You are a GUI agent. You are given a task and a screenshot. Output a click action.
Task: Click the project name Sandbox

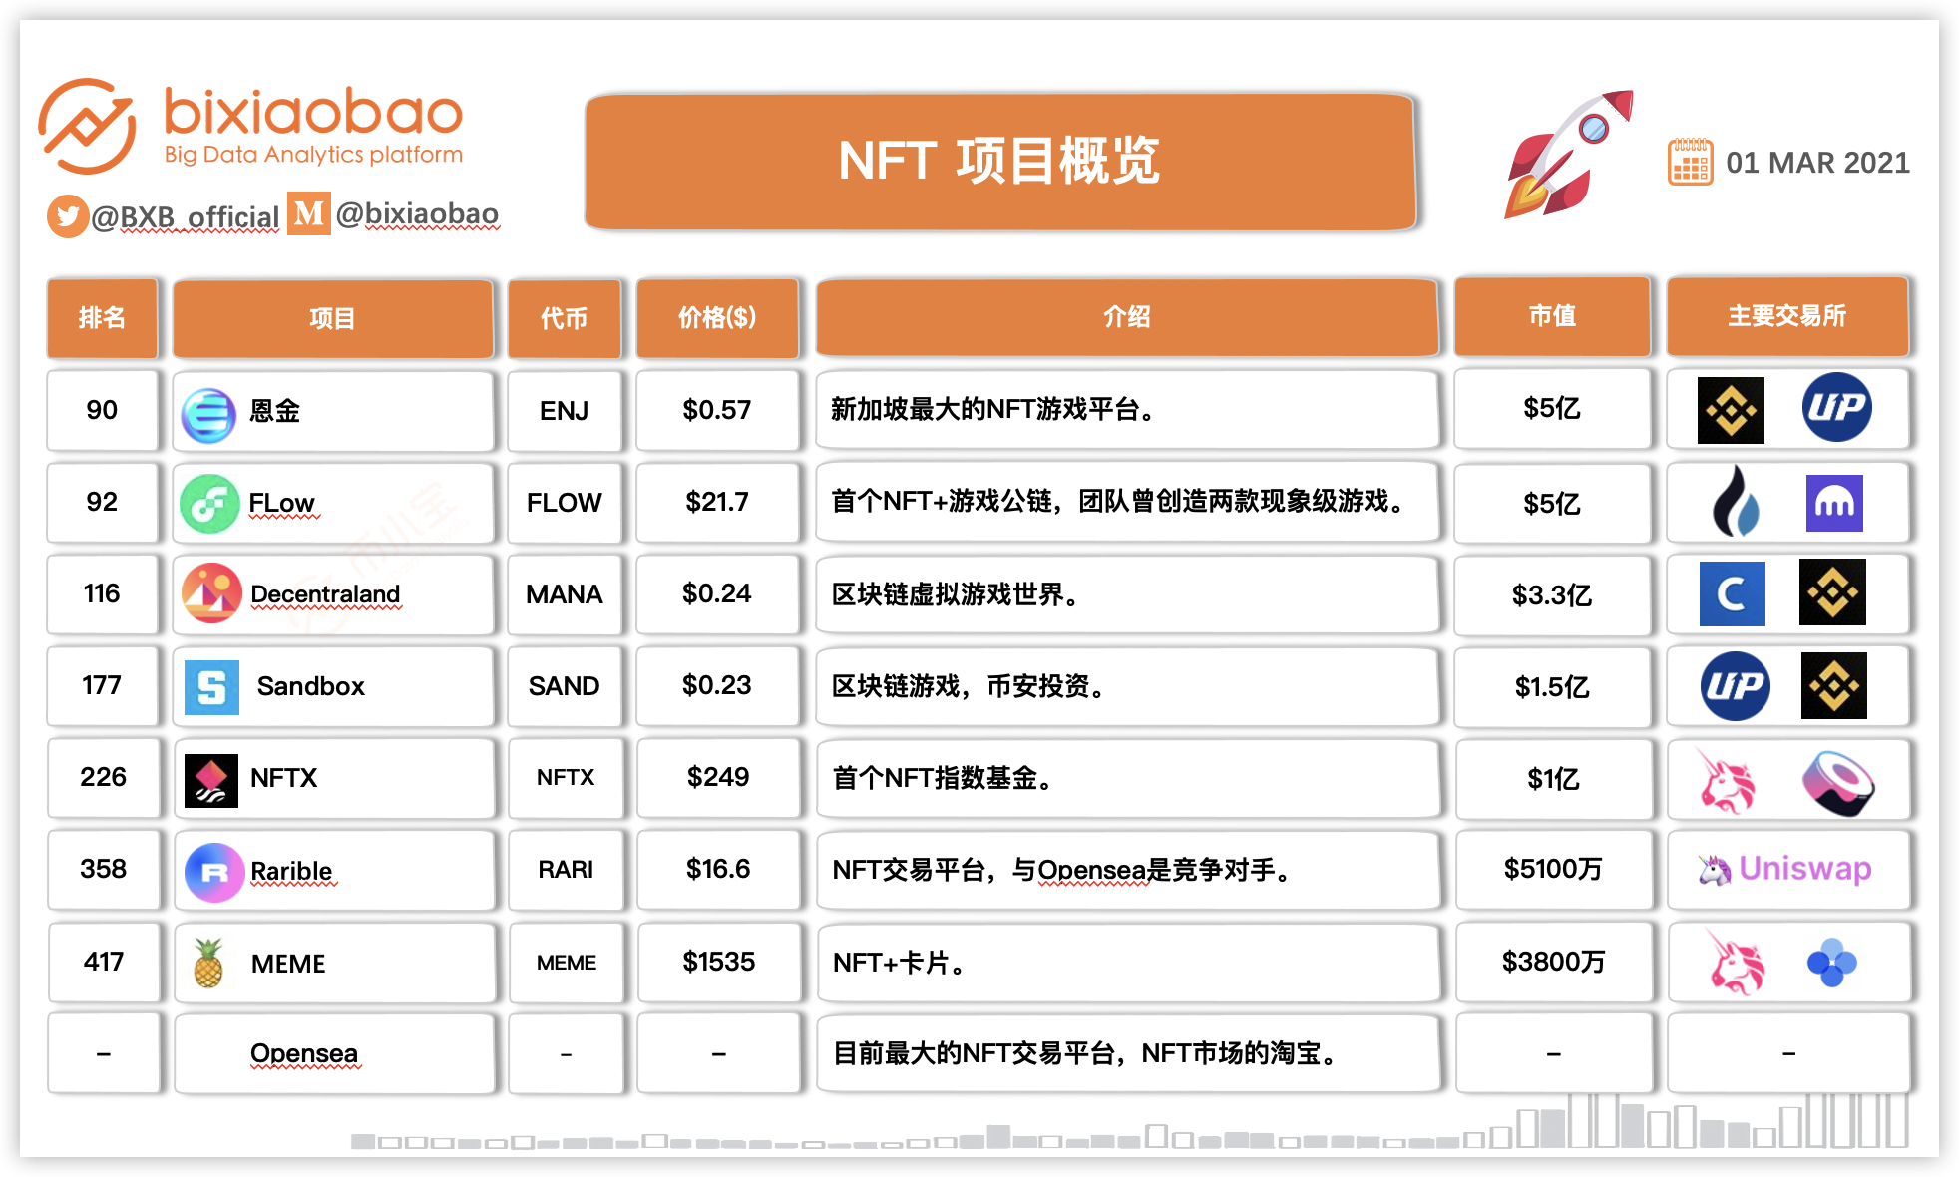coord(311,686)
